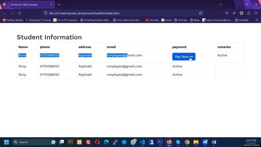
Task: Click the Pay Now button
Action: tap(184, 57)
